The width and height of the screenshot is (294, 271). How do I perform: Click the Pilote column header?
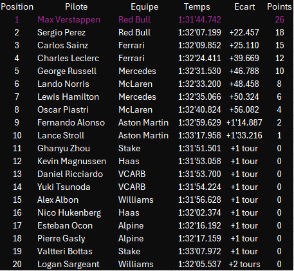[x=77, y=7]
